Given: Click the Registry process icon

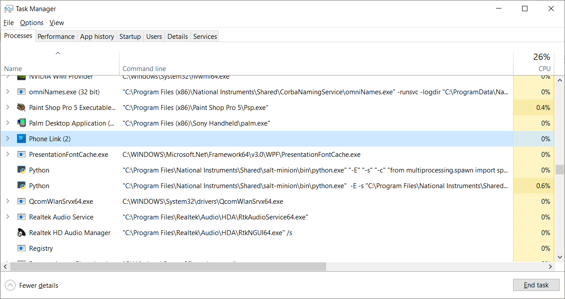Looking at the screenshot, I should click(21, 248).
